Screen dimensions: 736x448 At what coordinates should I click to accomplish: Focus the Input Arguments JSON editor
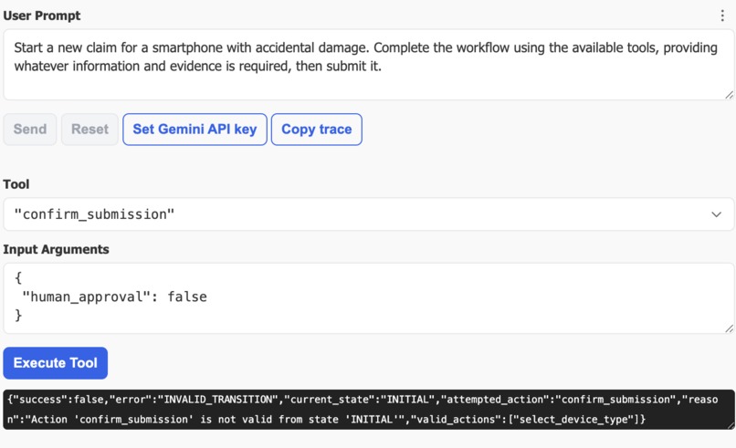pos(368,298)
